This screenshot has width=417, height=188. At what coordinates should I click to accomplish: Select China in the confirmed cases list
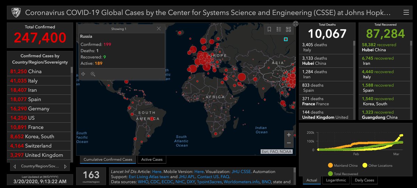click(39, 72)
